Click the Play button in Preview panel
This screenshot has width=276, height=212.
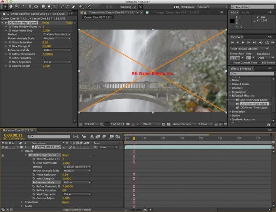243,42
